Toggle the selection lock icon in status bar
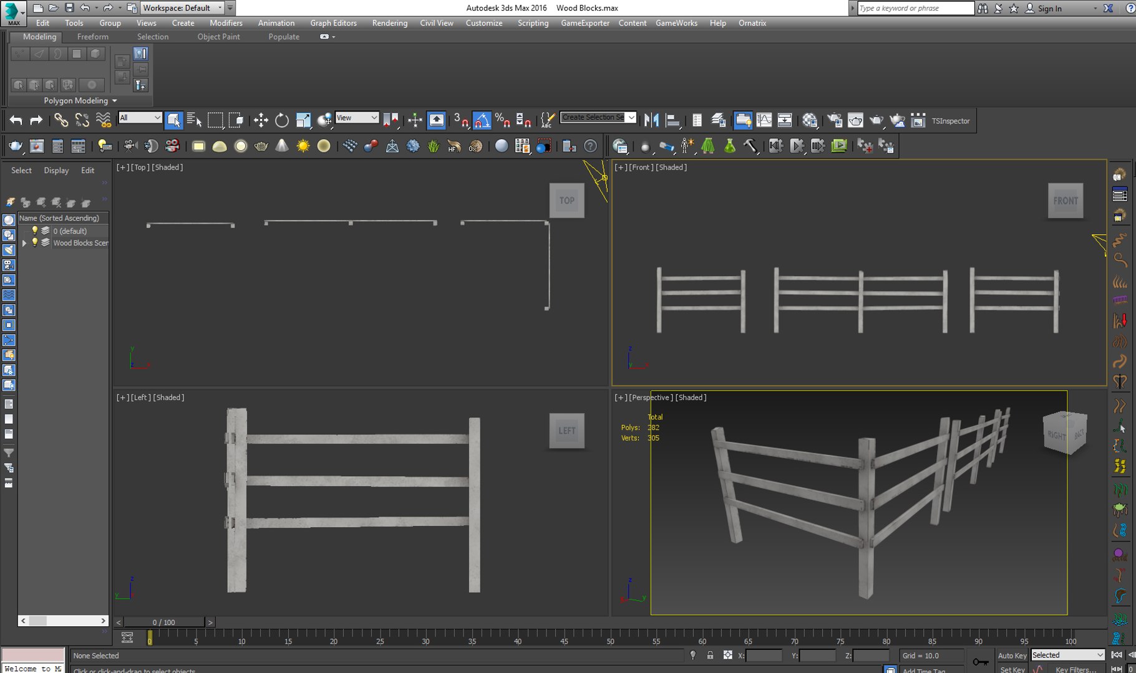This screenshot has width=1136, height=673. [x=710, y=656]
